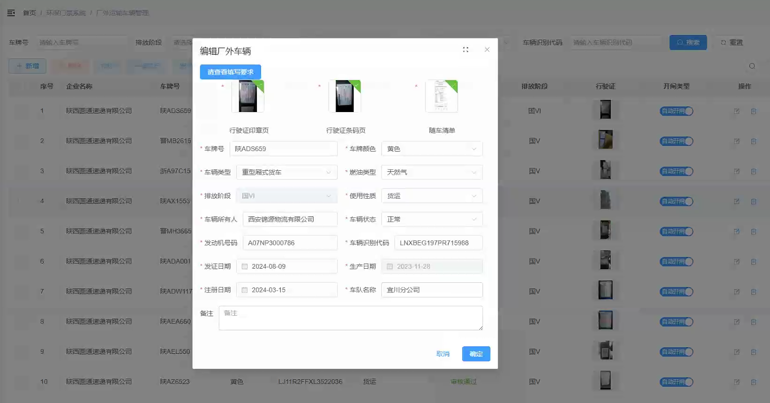Screen dimensions: 770x403
Task: Click the 车牌号 field containing 陕ADS659
Action: pos(283,149)
